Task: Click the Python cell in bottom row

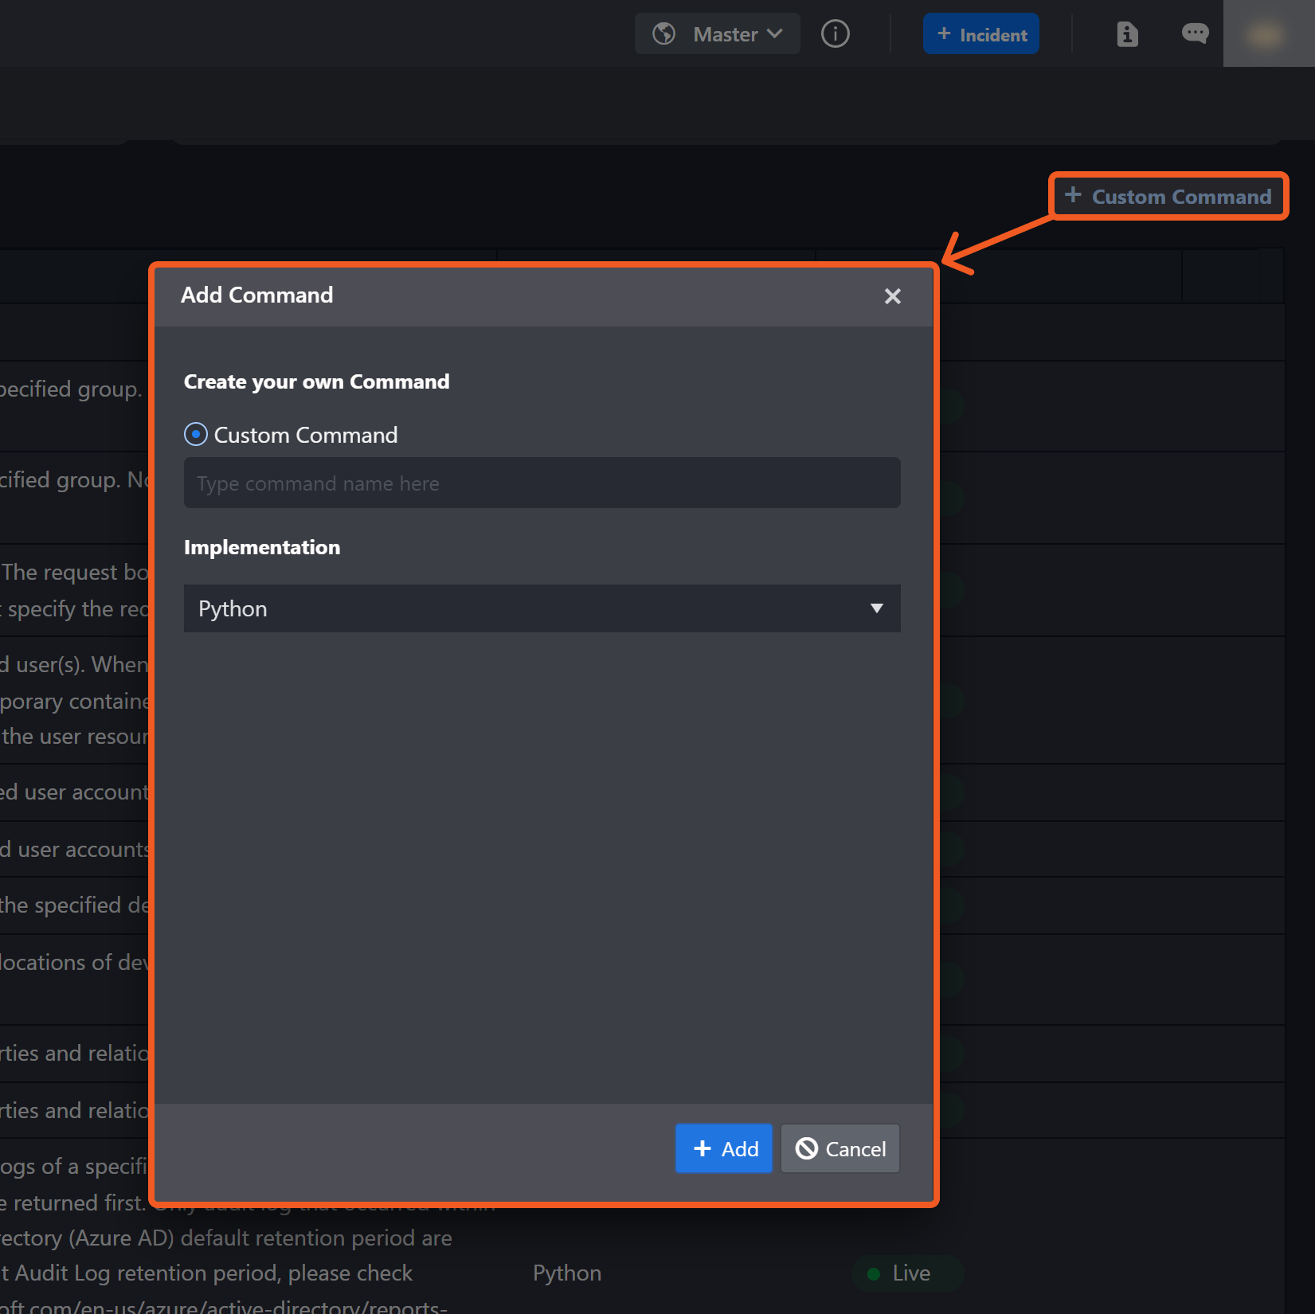Action: click(x=567, y=1273)
